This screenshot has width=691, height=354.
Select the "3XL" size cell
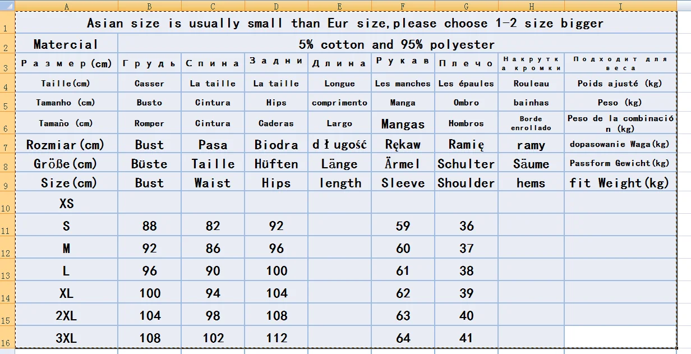tap(66, 338)
